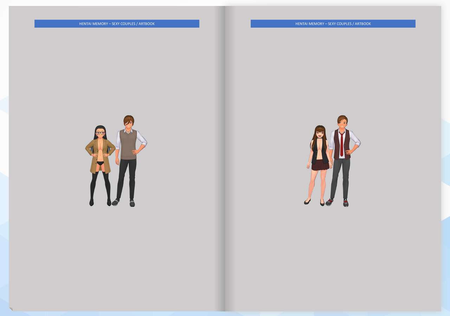Click the red pleated skirt on right page
Image resolution: width=450 pixels, height=316 pixels.
tap(320, 164)
